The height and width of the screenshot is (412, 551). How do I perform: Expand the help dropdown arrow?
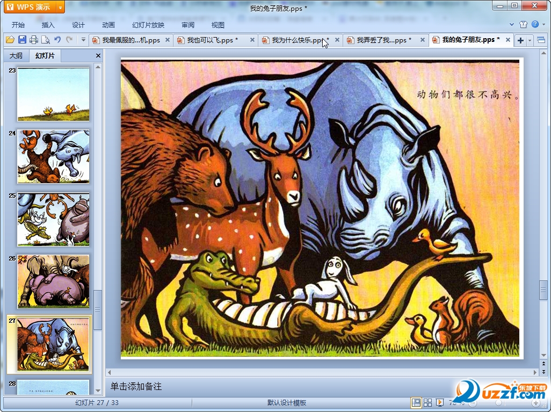pos(543,24)
